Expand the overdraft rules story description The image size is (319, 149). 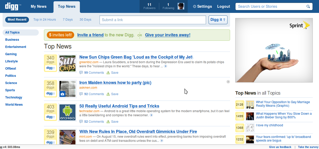point(162,141)
